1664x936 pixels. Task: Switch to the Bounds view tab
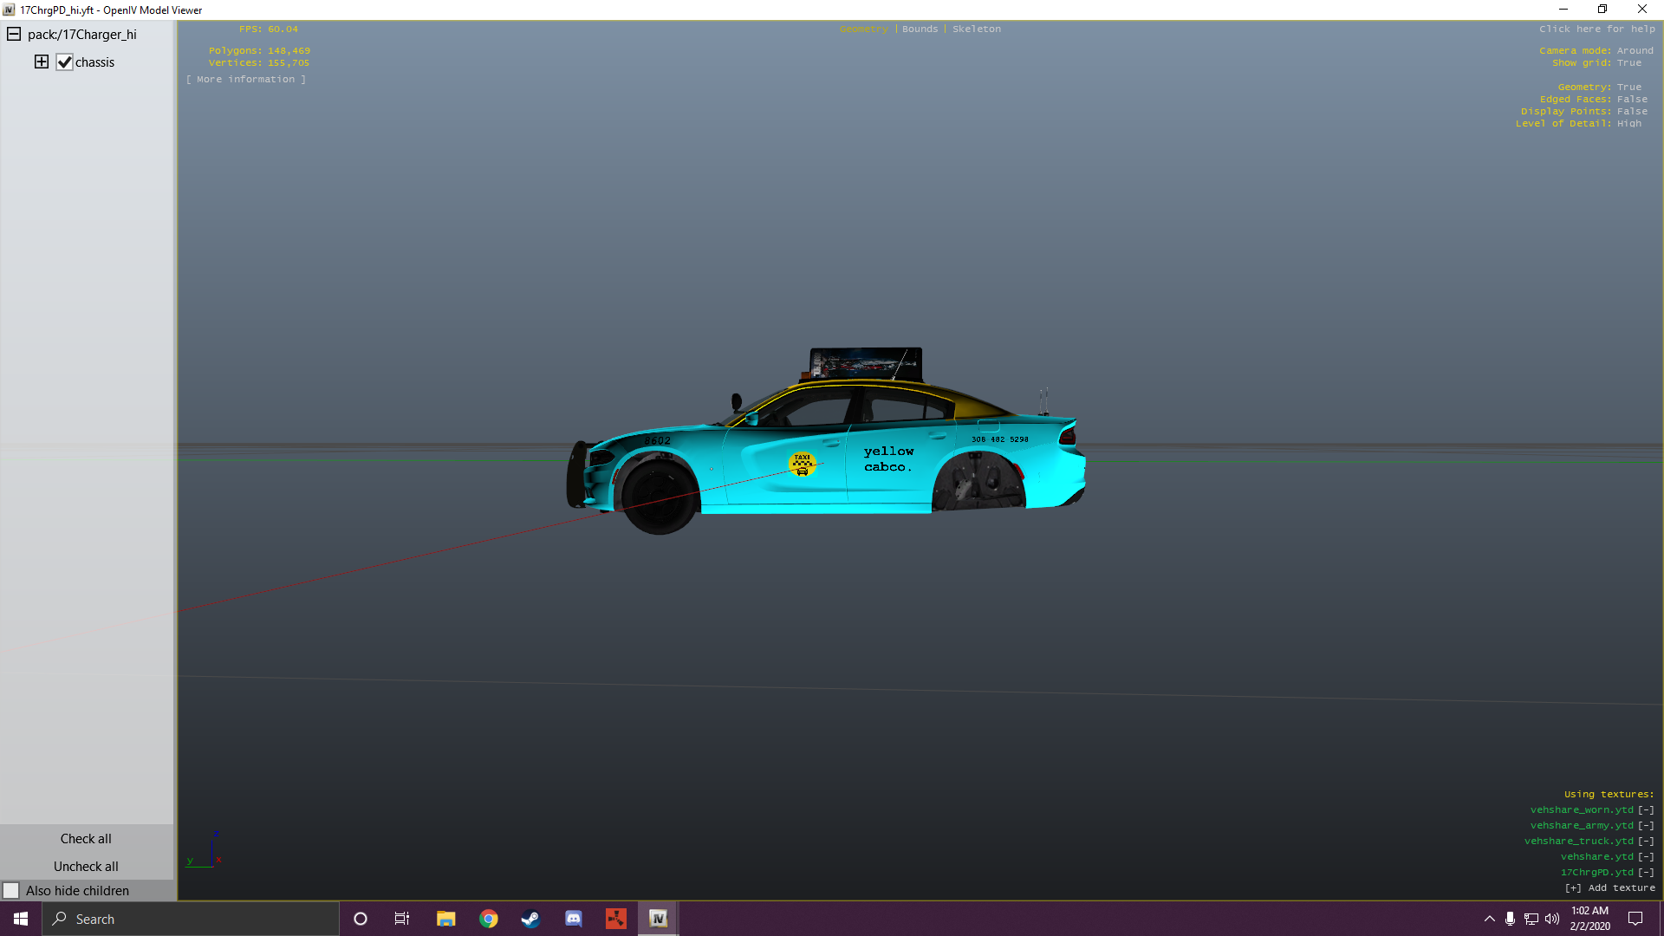click(x=920, y=29)
